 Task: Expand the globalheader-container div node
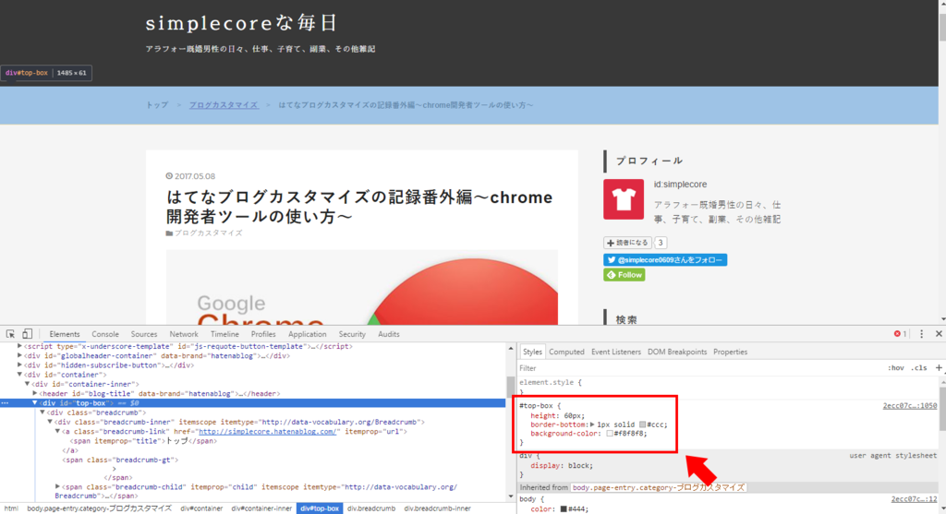click(19, 355)
